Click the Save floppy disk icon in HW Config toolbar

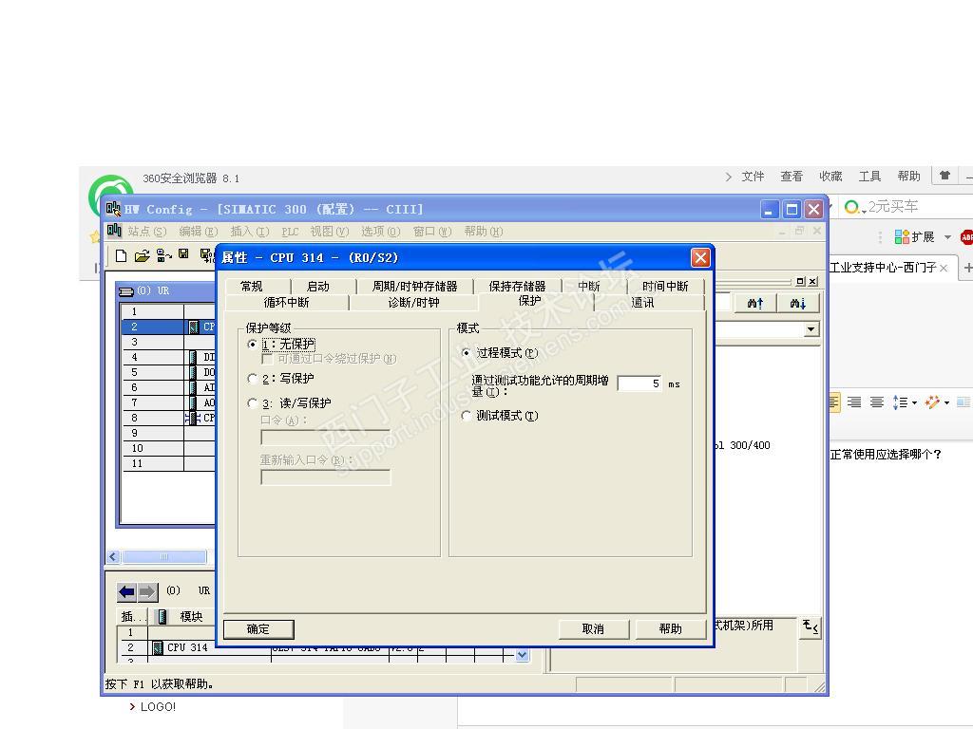coord(183,253)
